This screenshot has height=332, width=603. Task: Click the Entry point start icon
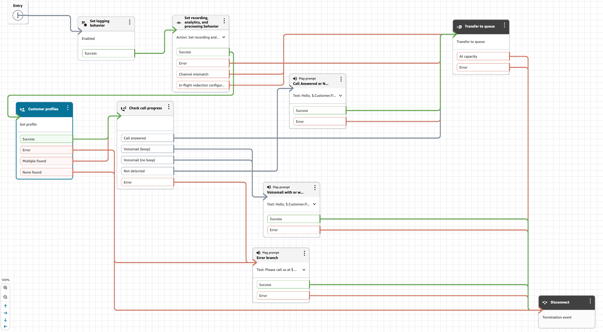18,15
